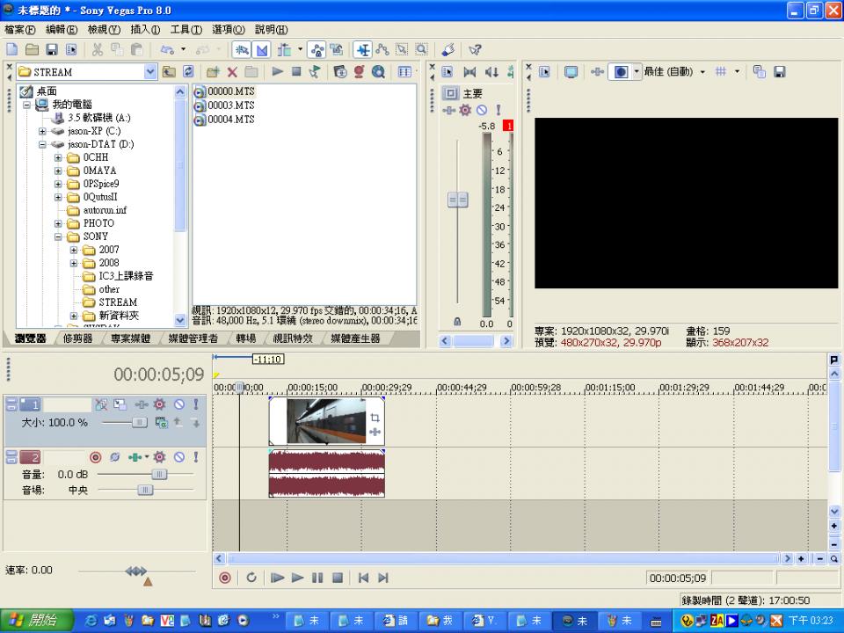The width and height of the screenshot is (844, 633).
Task: Select the 00003.MTS file in explorer
Action: pyautogui.click(x=230, y=105)
